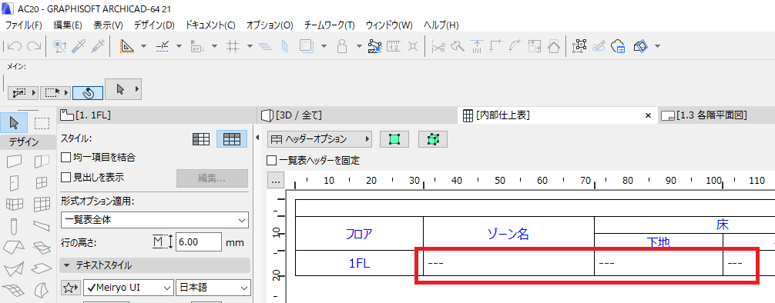Select the フロア header cell
Viewport: 775px width, 303px height.
tap(359, 234)
